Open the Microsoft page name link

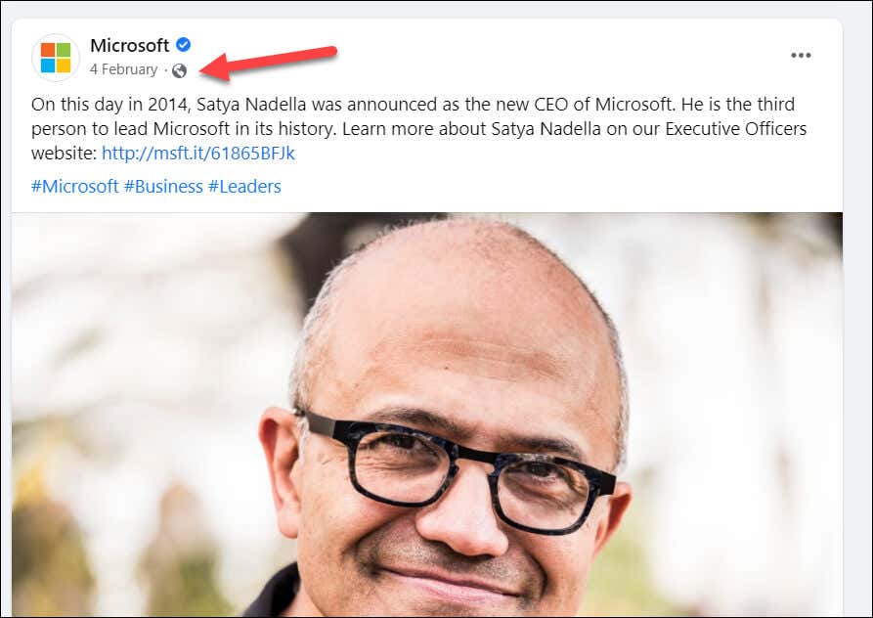click(129, 45)
